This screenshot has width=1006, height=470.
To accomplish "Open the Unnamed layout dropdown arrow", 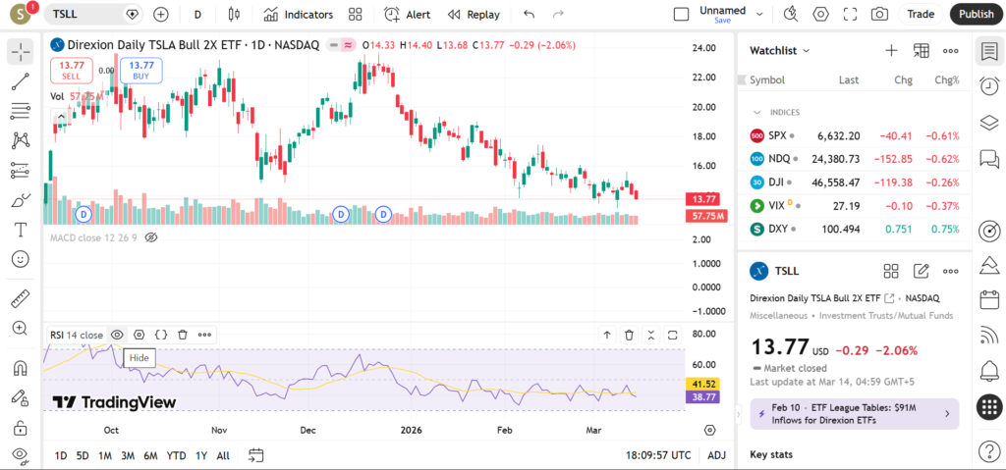I will click(x=759, y=14).
